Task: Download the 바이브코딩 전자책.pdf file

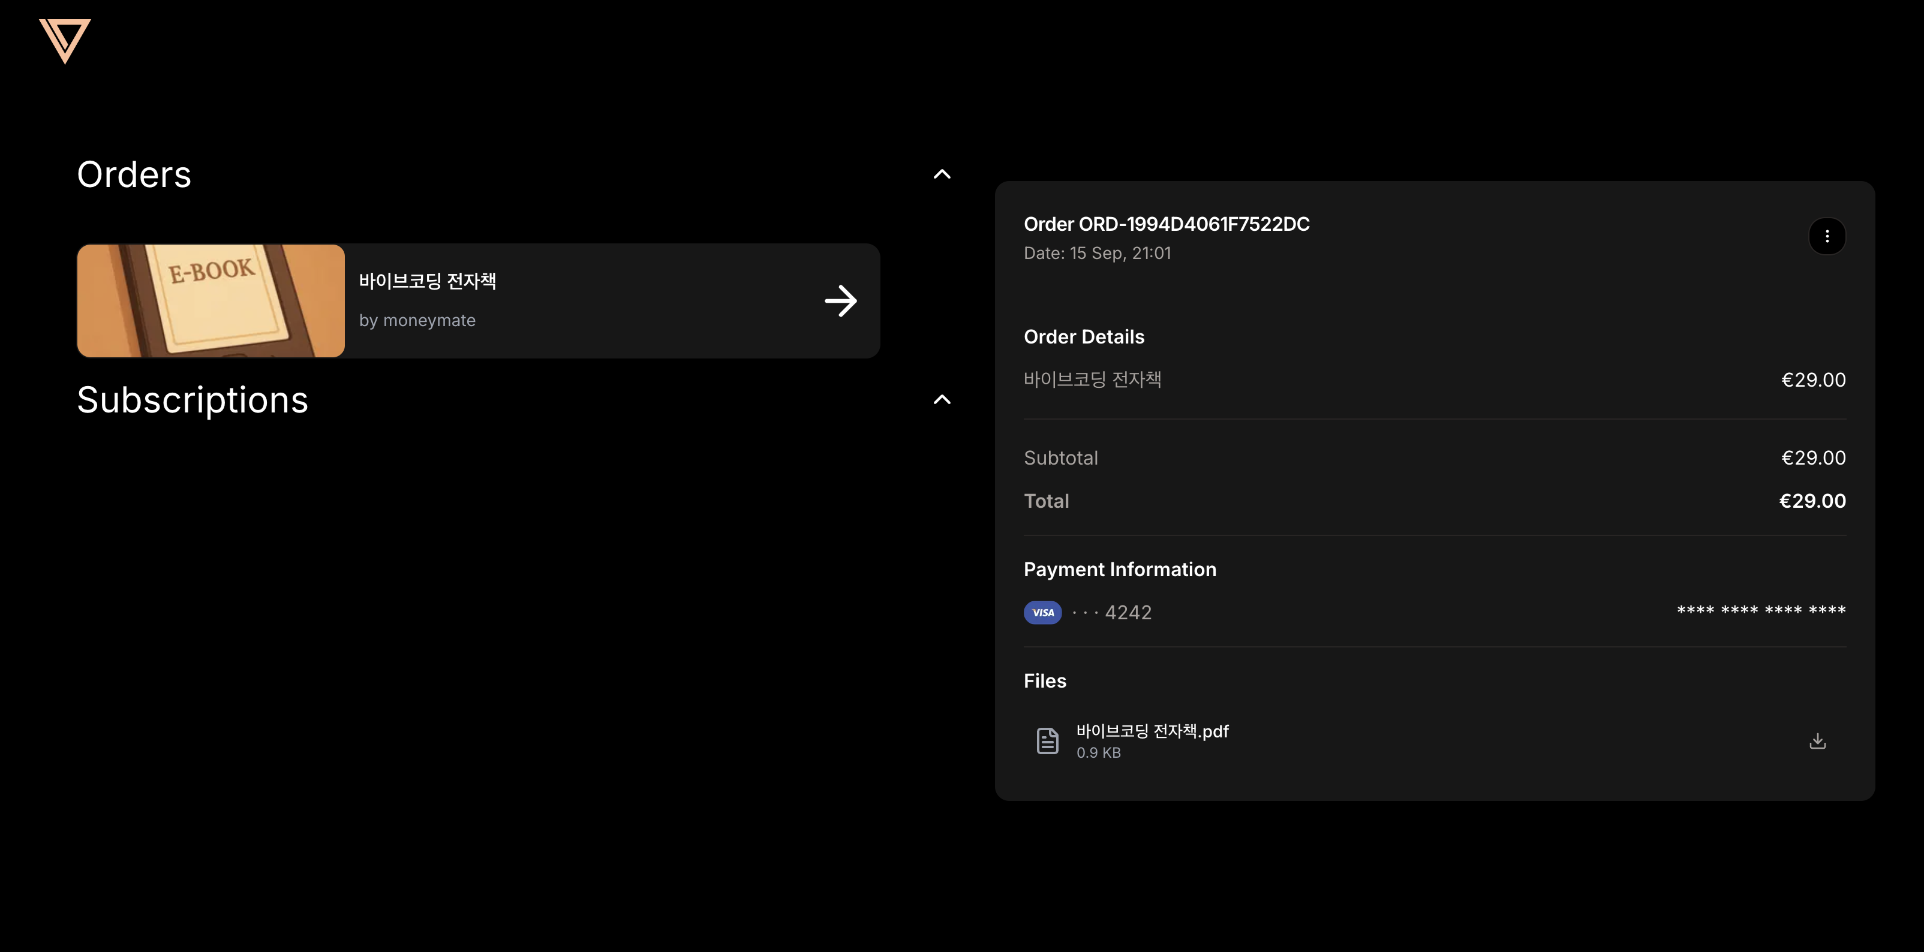Action: click(1817, 741)
